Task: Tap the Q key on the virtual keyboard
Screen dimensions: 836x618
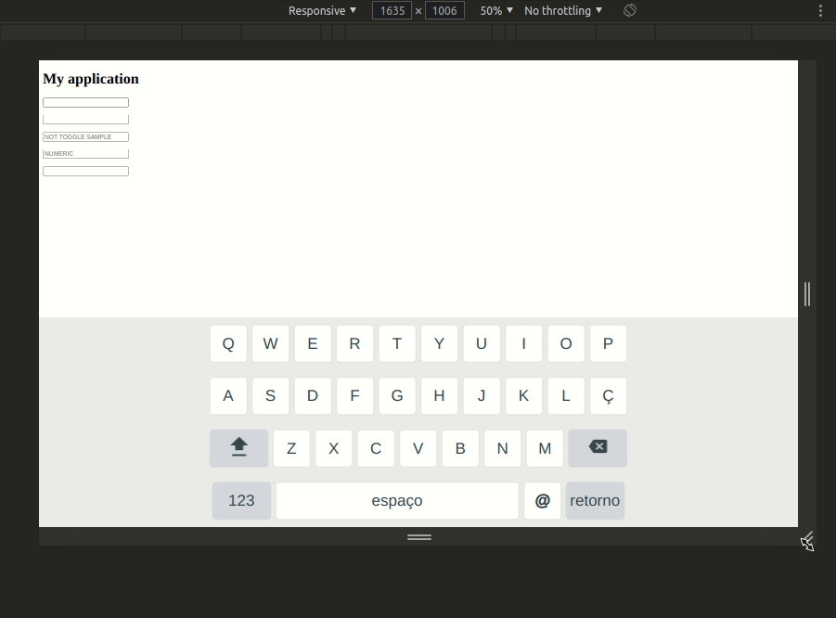Action: pos(228,343)
